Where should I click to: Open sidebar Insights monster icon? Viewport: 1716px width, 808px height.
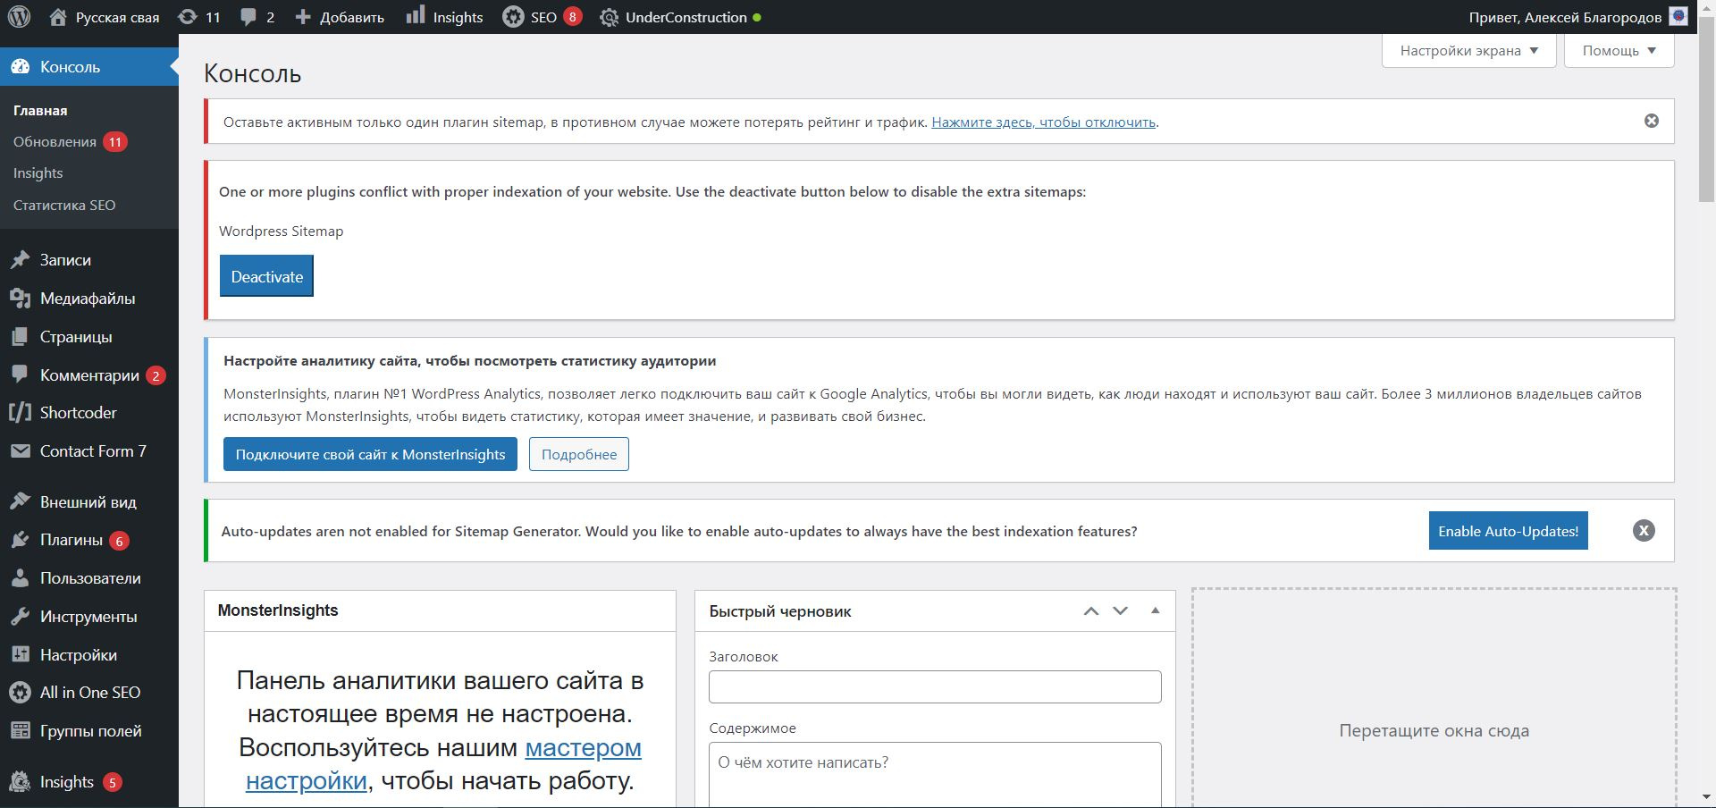coord(20,782)
